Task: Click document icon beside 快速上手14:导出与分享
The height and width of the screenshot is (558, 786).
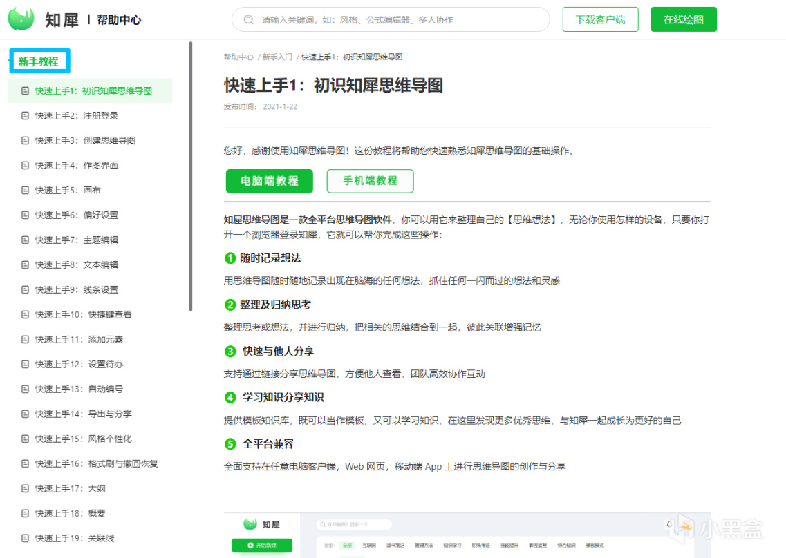Action: [x=25, y=414]
